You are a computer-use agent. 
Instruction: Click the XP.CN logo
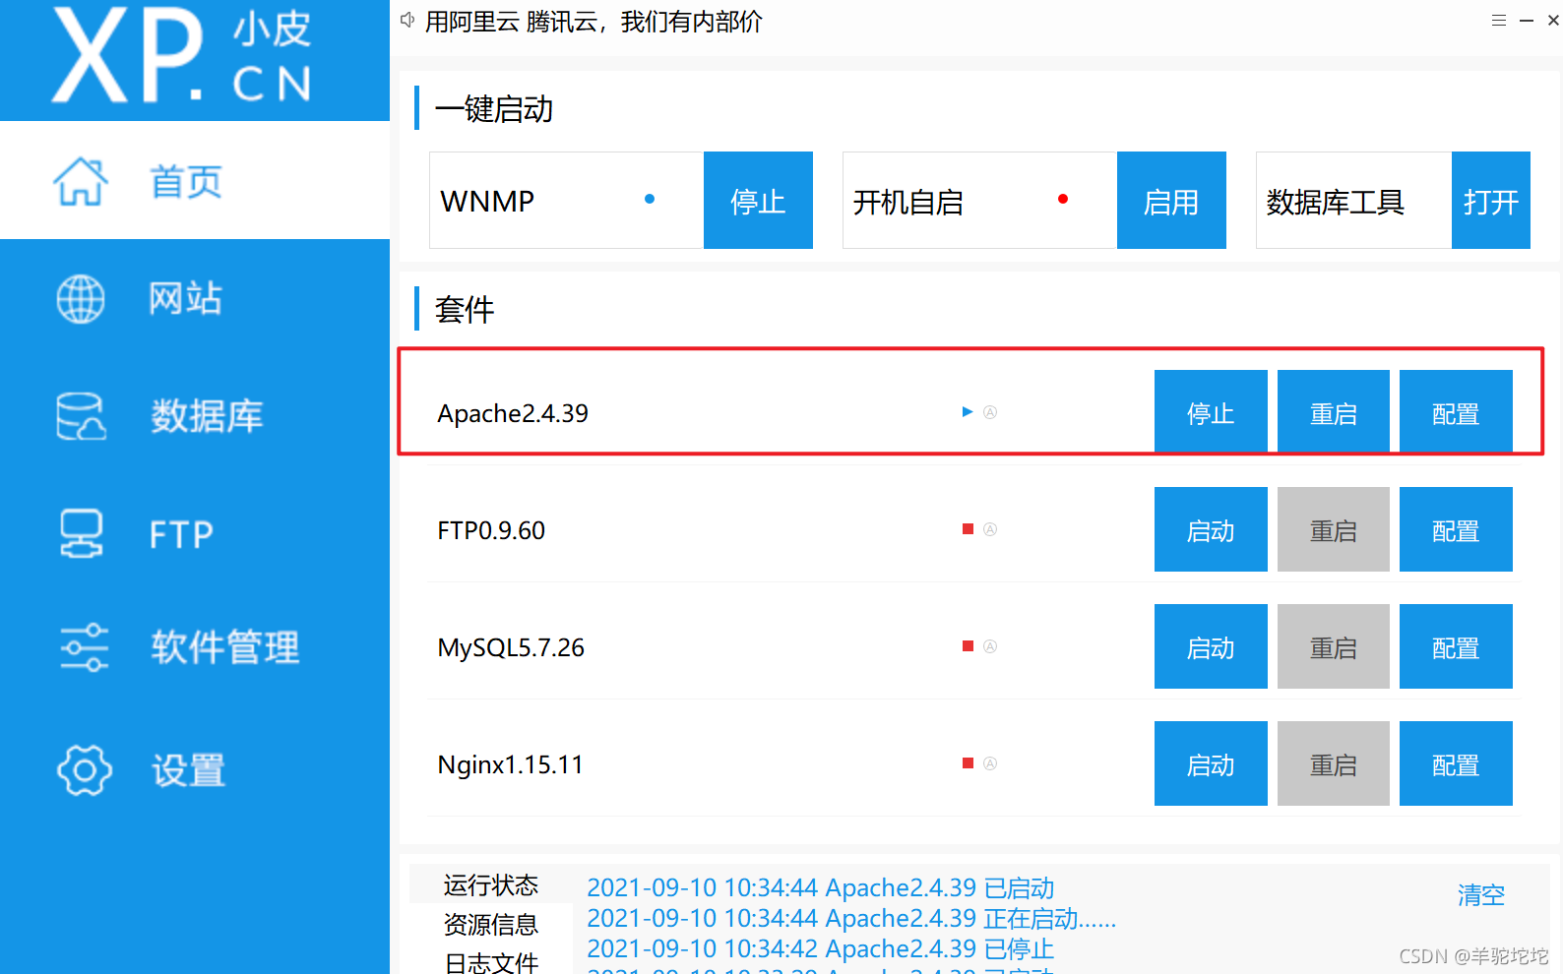point(183,55)
